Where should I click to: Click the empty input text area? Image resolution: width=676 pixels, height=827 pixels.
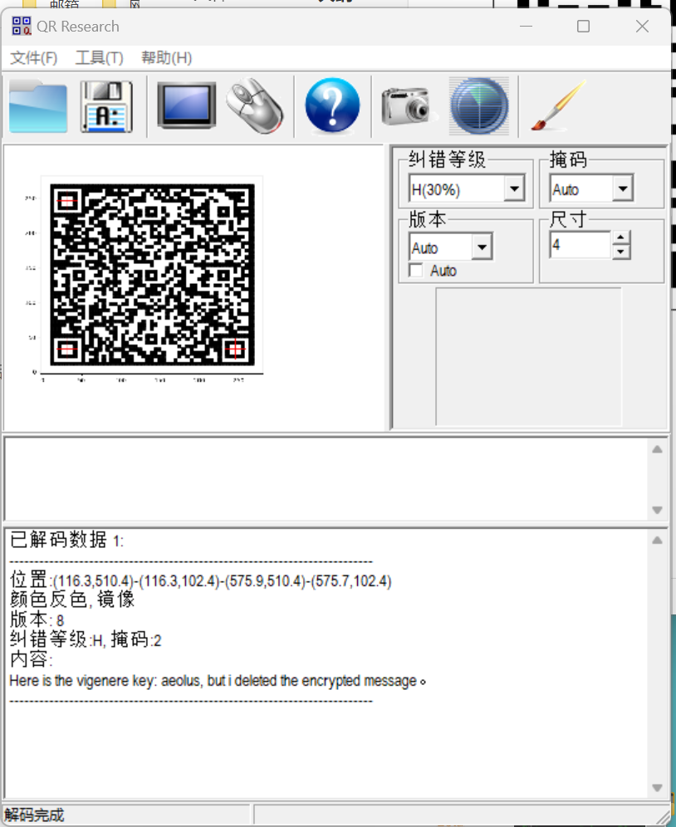pos(327,478)
